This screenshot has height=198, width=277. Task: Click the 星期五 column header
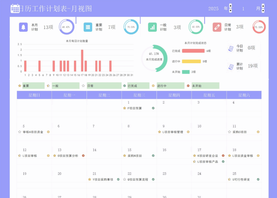tap(209, 95)
